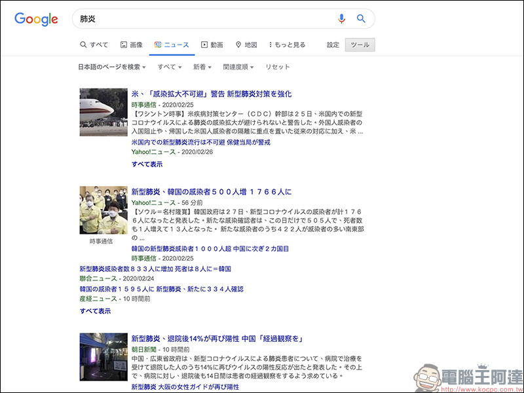524x393 pixels.
Task: Click the blue search magnifier icon
Action: coord(361,19)
